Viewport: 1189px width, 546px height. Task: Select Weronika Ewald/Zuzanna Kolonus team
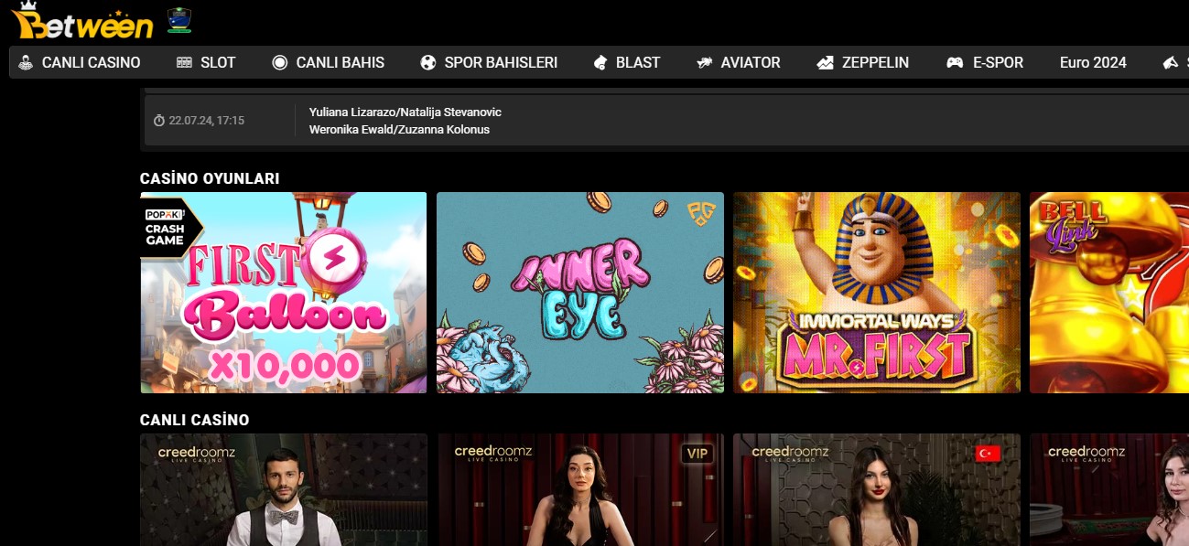click(x=399, y=130)
